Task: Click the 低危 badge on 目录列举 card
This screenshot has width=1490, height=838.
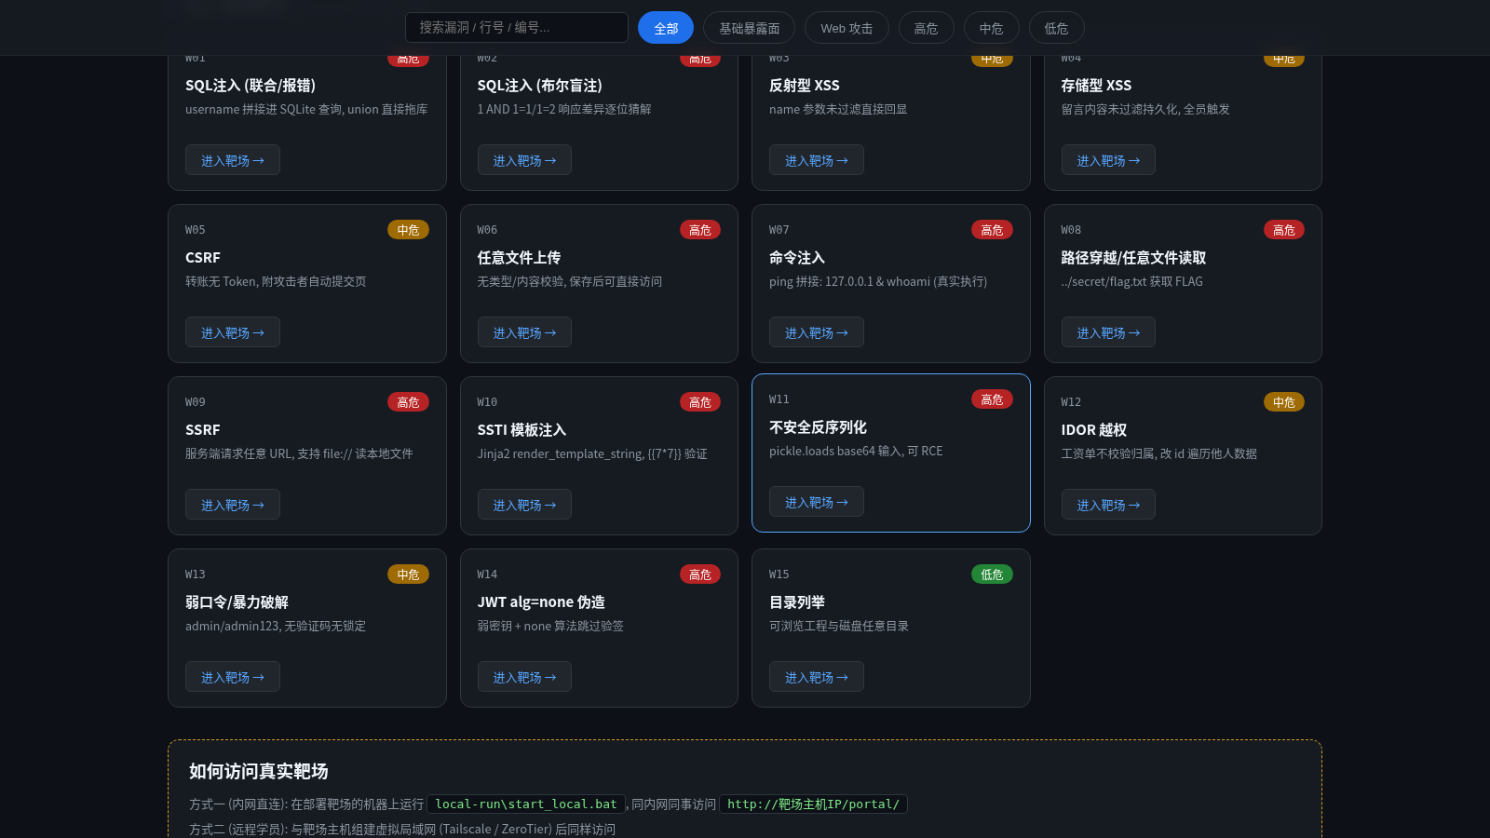Action: (x=992, y=574)
